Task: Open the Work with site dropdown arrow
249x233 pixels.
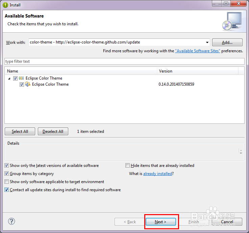Action: 207,42
